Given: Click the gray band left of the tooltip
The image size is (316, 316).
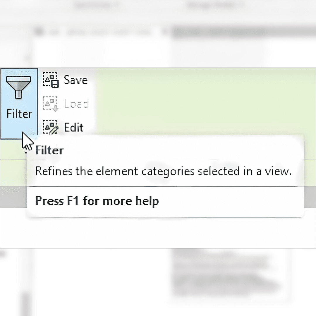Looking at the screenshot, I should 13,197.
